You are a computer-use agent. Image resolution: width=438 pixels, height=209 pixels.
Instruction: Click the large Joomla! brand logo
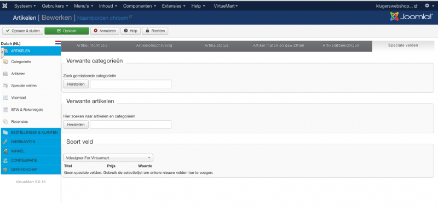[x=411, y=17]
